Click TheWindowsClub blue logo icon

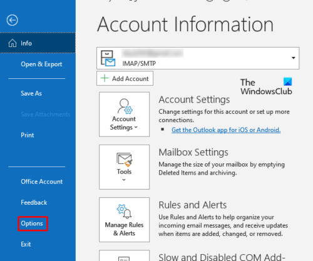(287, 81)
